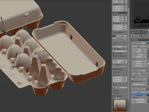Enable Preserve Volume checkbox in Armature modifier
The width and height of the screenshot is (149, 112).
[132, 81]
